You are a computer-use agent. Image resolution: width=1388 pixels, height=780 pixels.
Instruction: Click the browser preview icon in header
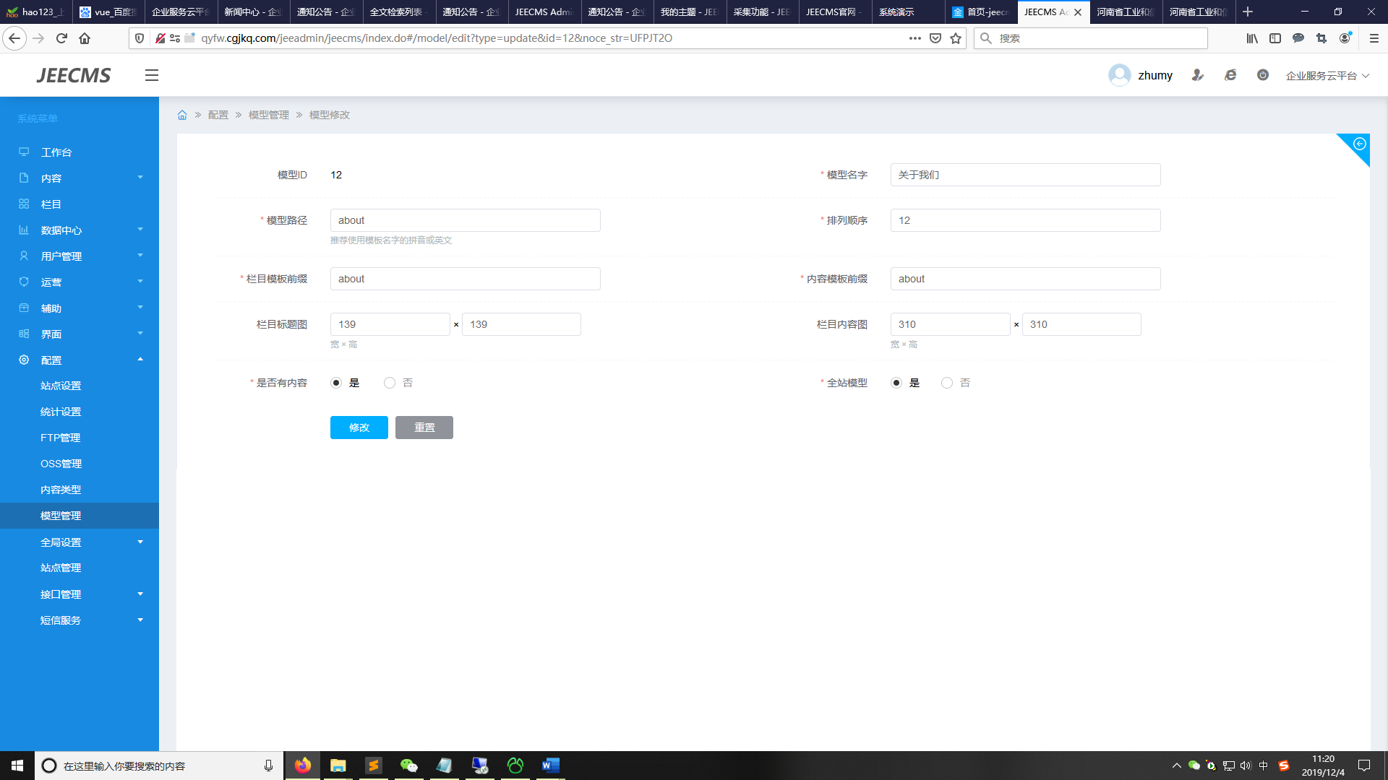click(1230, 75)
